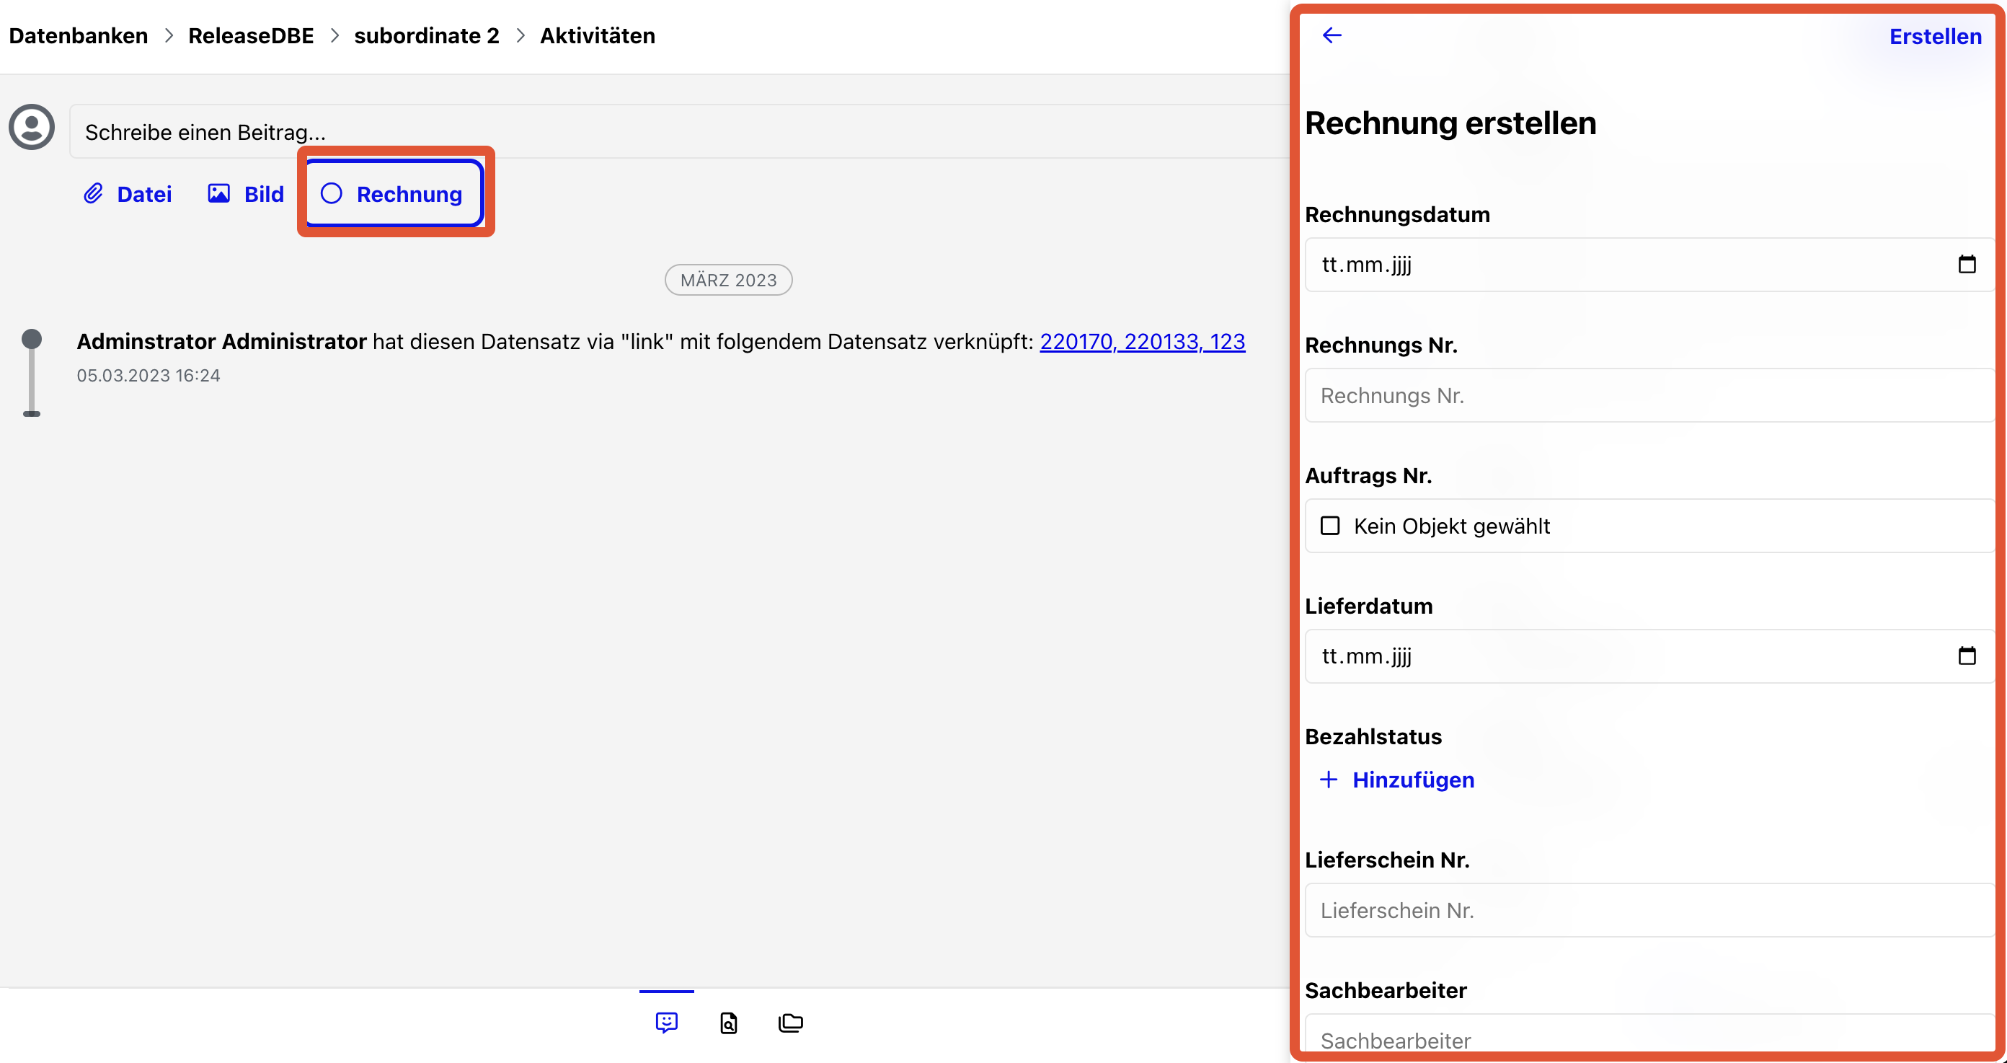Click the Erstellen button
This screenshot has height=1063, width=2007.
1936,37
